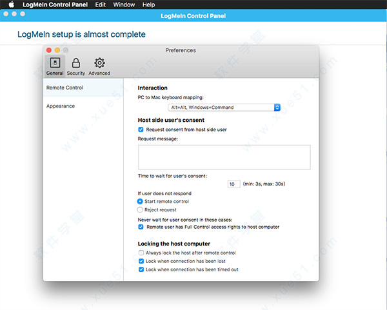Open the Help menu
Screen dimensions: 387x310
click(x=148, y=5)
